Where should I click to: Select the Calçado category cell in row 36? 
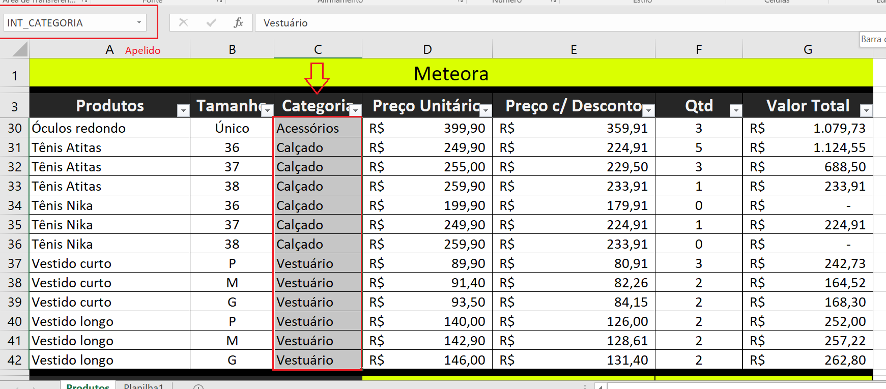(x=318, y=244)
